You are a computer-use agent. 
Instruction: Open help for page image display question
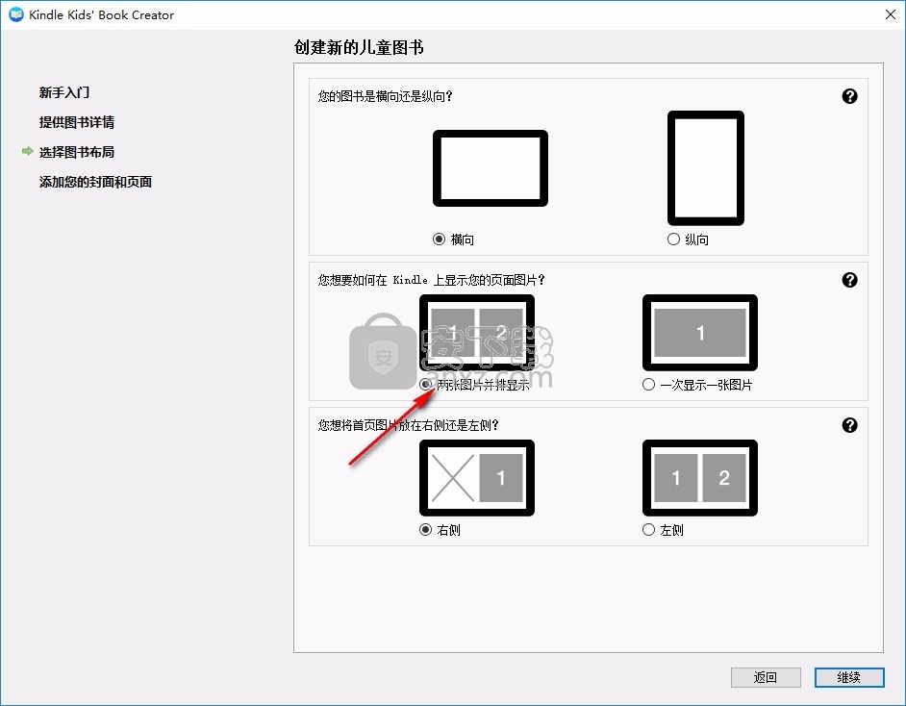point(849,280)
